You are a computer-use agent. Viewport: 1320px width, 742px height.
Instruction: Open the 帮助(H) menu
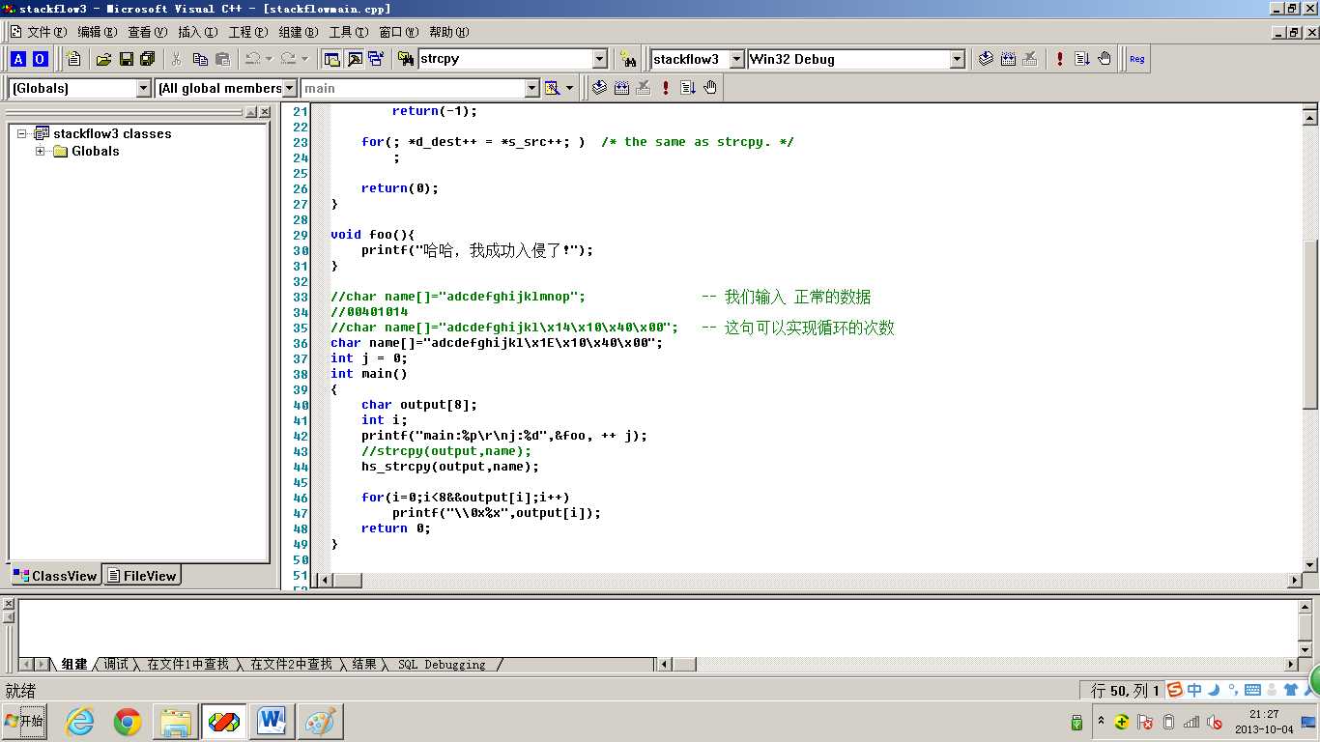point(449,32)
